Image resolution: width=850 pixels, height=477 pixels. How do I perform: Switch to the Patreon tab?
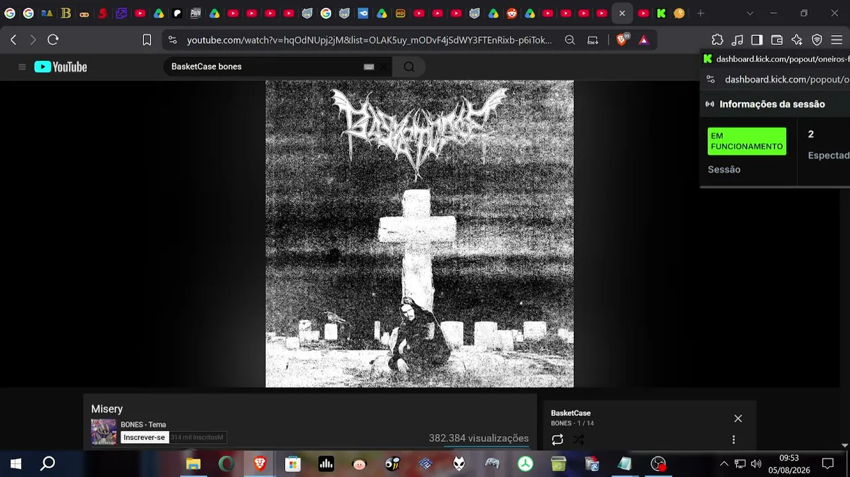pos(178,13)
